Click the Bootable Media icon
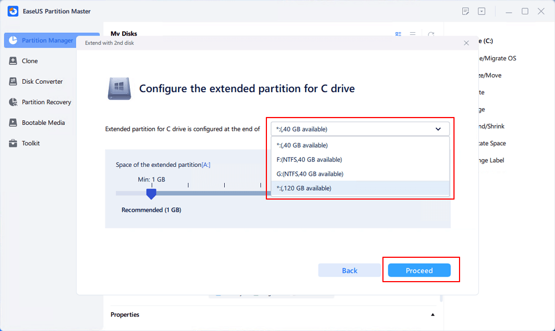 click(13, 123)
